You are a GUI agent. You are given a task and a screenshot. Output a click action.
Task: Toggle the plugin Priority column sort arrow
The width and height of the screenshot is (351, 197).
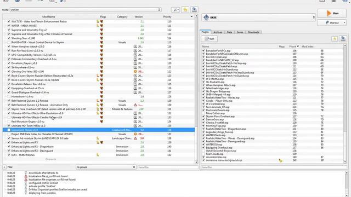click(x=298, y=47)
